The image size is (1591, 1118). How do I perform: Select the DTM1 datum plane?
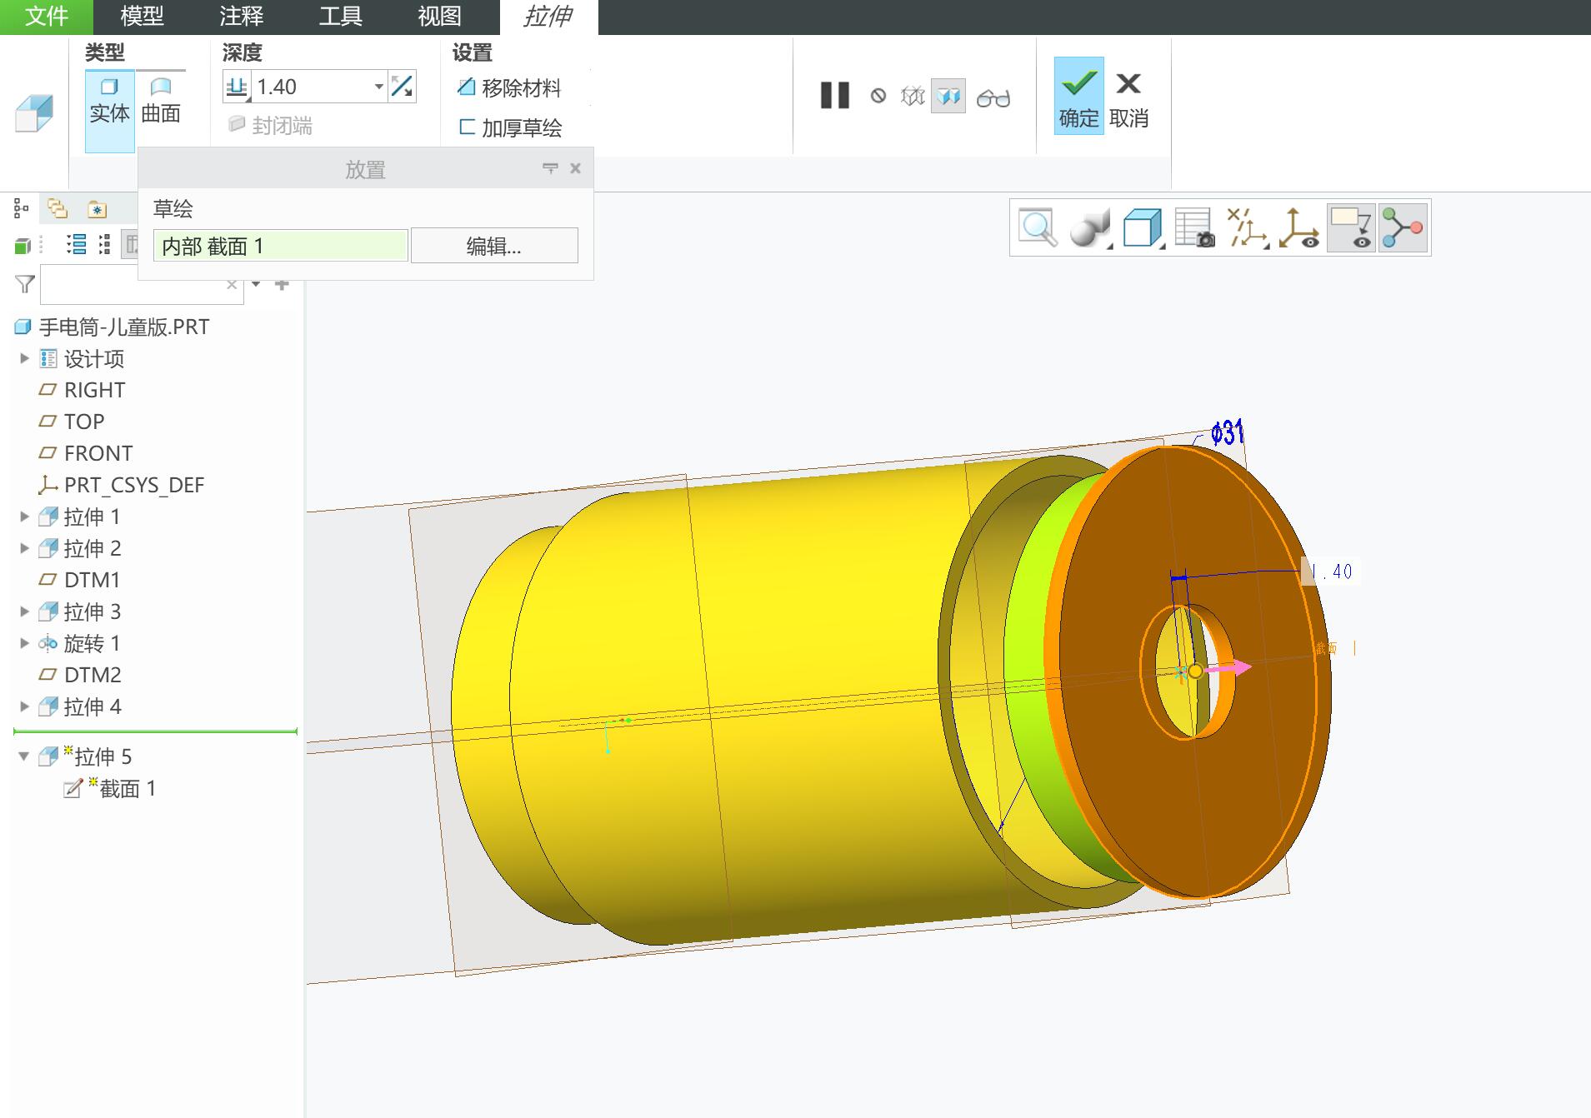[92, 580]
